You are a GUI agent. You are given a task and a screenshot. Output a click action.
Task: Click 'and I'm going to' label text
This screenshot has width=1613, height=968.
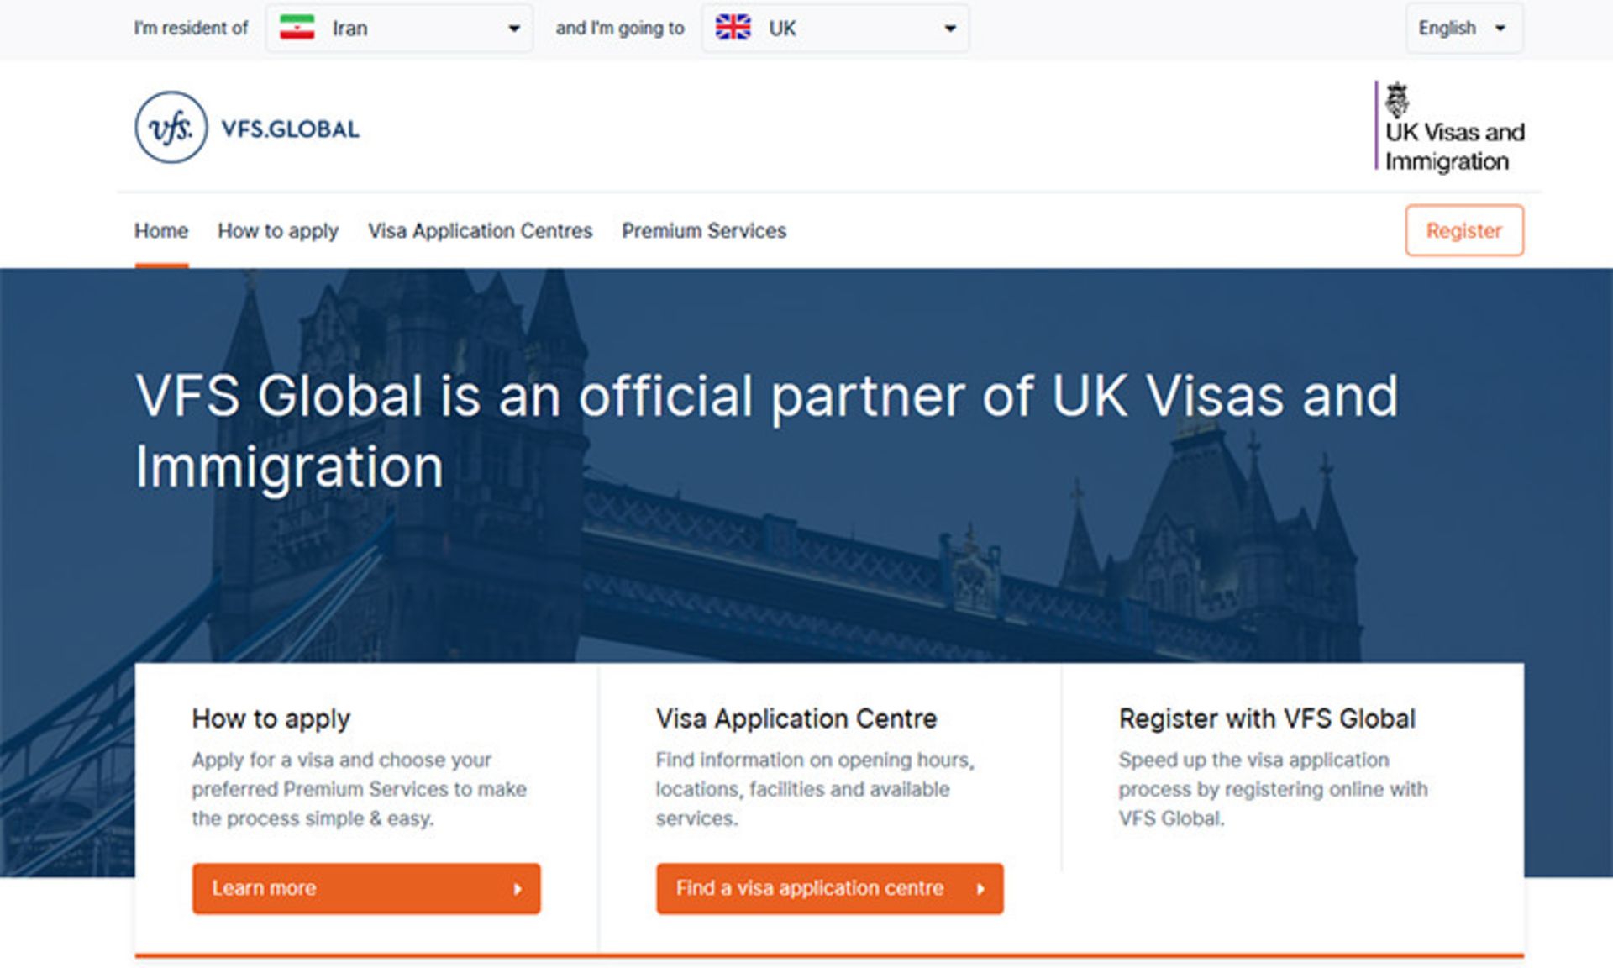pyautogui.click(x=620, y=28)
